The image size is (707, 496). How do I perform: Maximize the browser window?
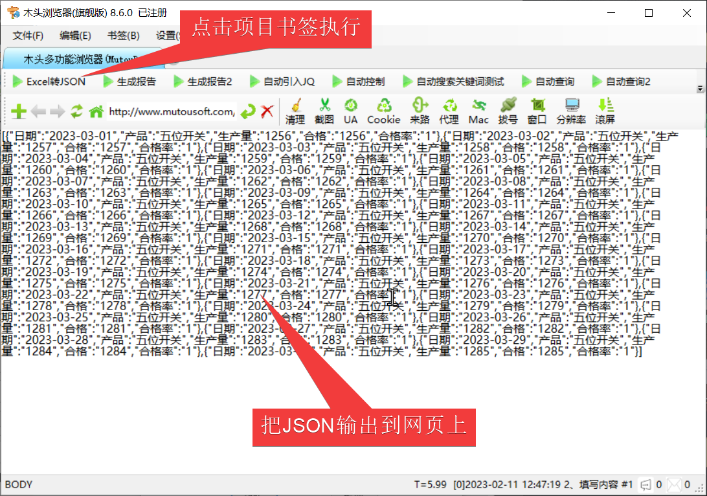[649, 13]
